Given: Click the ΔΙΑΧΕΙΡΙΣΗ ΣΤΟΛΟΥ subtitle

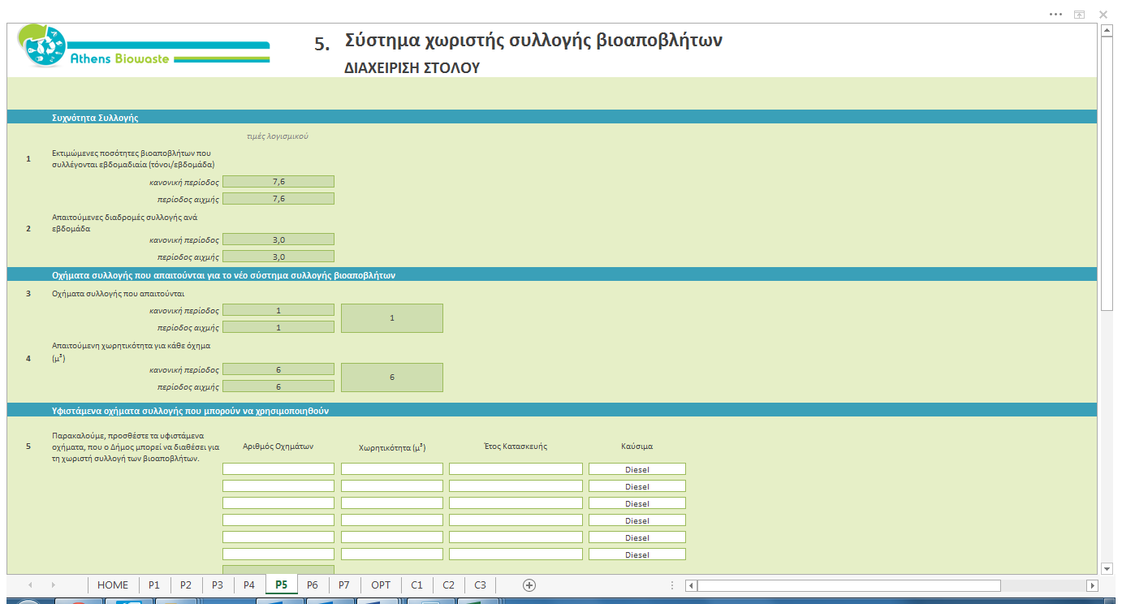Looking at the screenshot, I should coord(412,69).
